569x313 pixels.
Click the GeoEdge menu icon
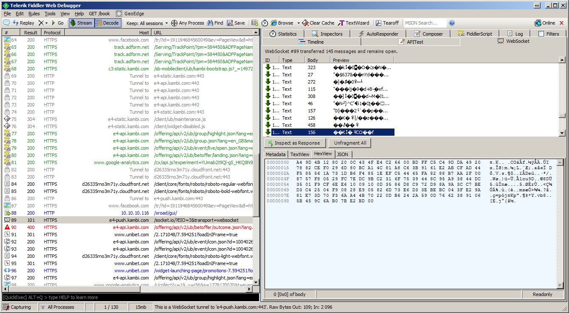click(119, 14)
